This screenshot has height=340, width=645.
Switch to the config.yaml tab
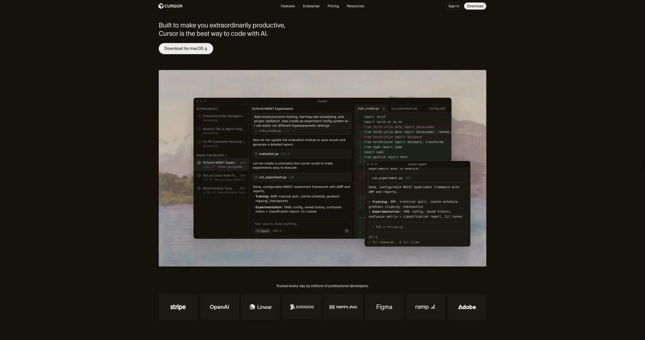[x=437, y=109]
